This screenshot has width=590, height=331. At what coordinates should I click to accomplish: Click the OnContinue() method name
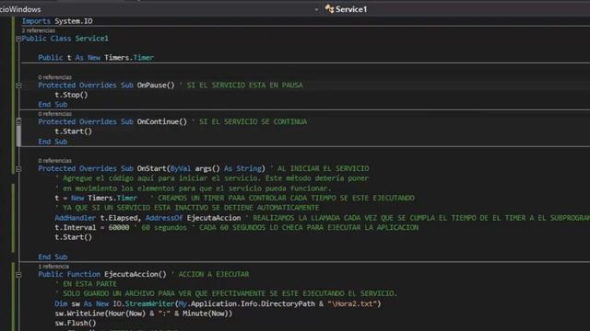coord(162,121)
